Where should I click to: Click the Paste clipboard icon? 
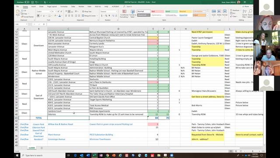click(18, 12)
